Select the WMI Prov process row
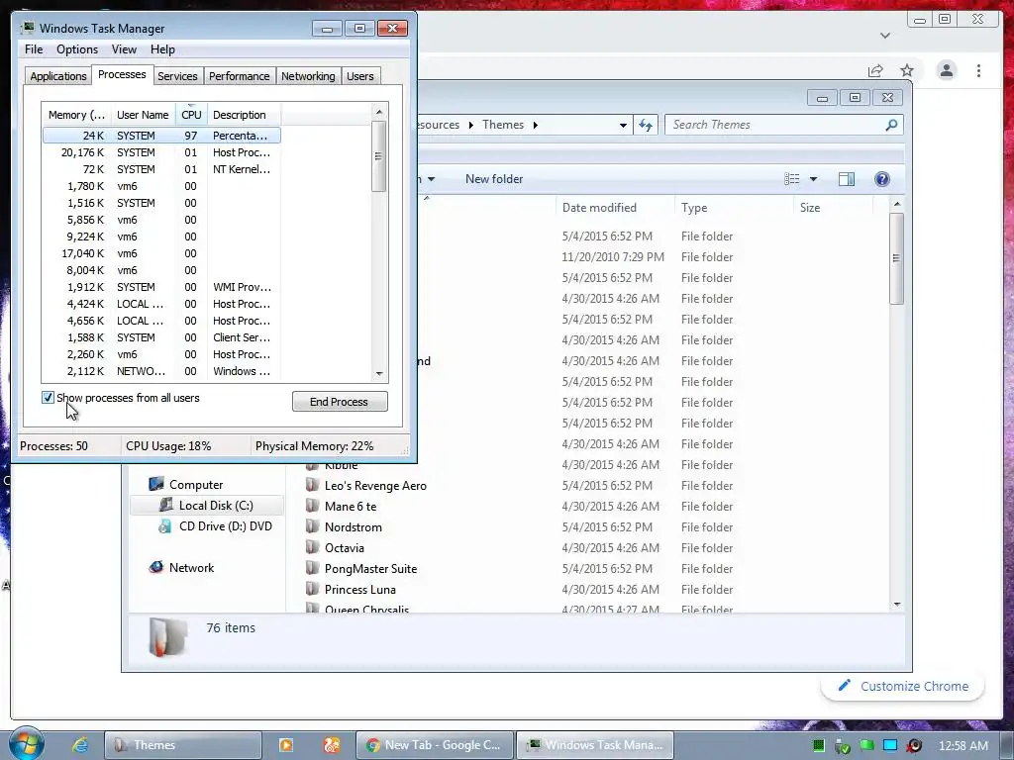The height and width of the screenshot is (760, 1014). pos(161,287)
